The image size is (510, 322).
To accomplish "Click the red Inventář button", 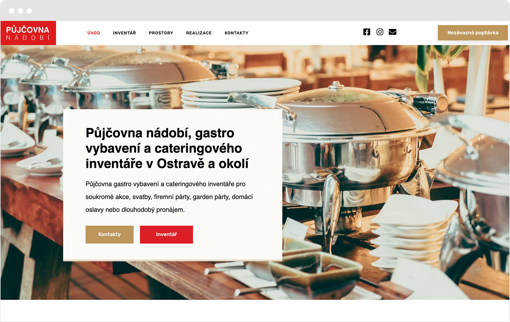I will pyautogui.click(x=166, y=234).
